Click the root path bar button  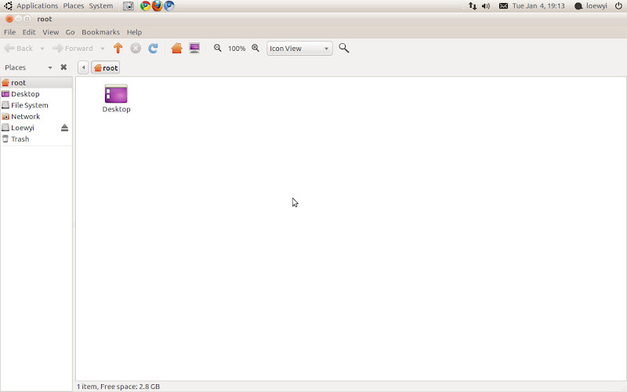(x=106, y=67)
